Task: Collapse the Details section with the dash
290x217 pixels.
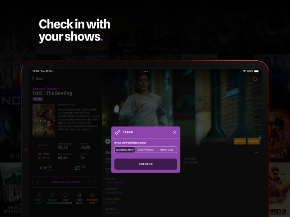Action: click(x=257, y=153)
